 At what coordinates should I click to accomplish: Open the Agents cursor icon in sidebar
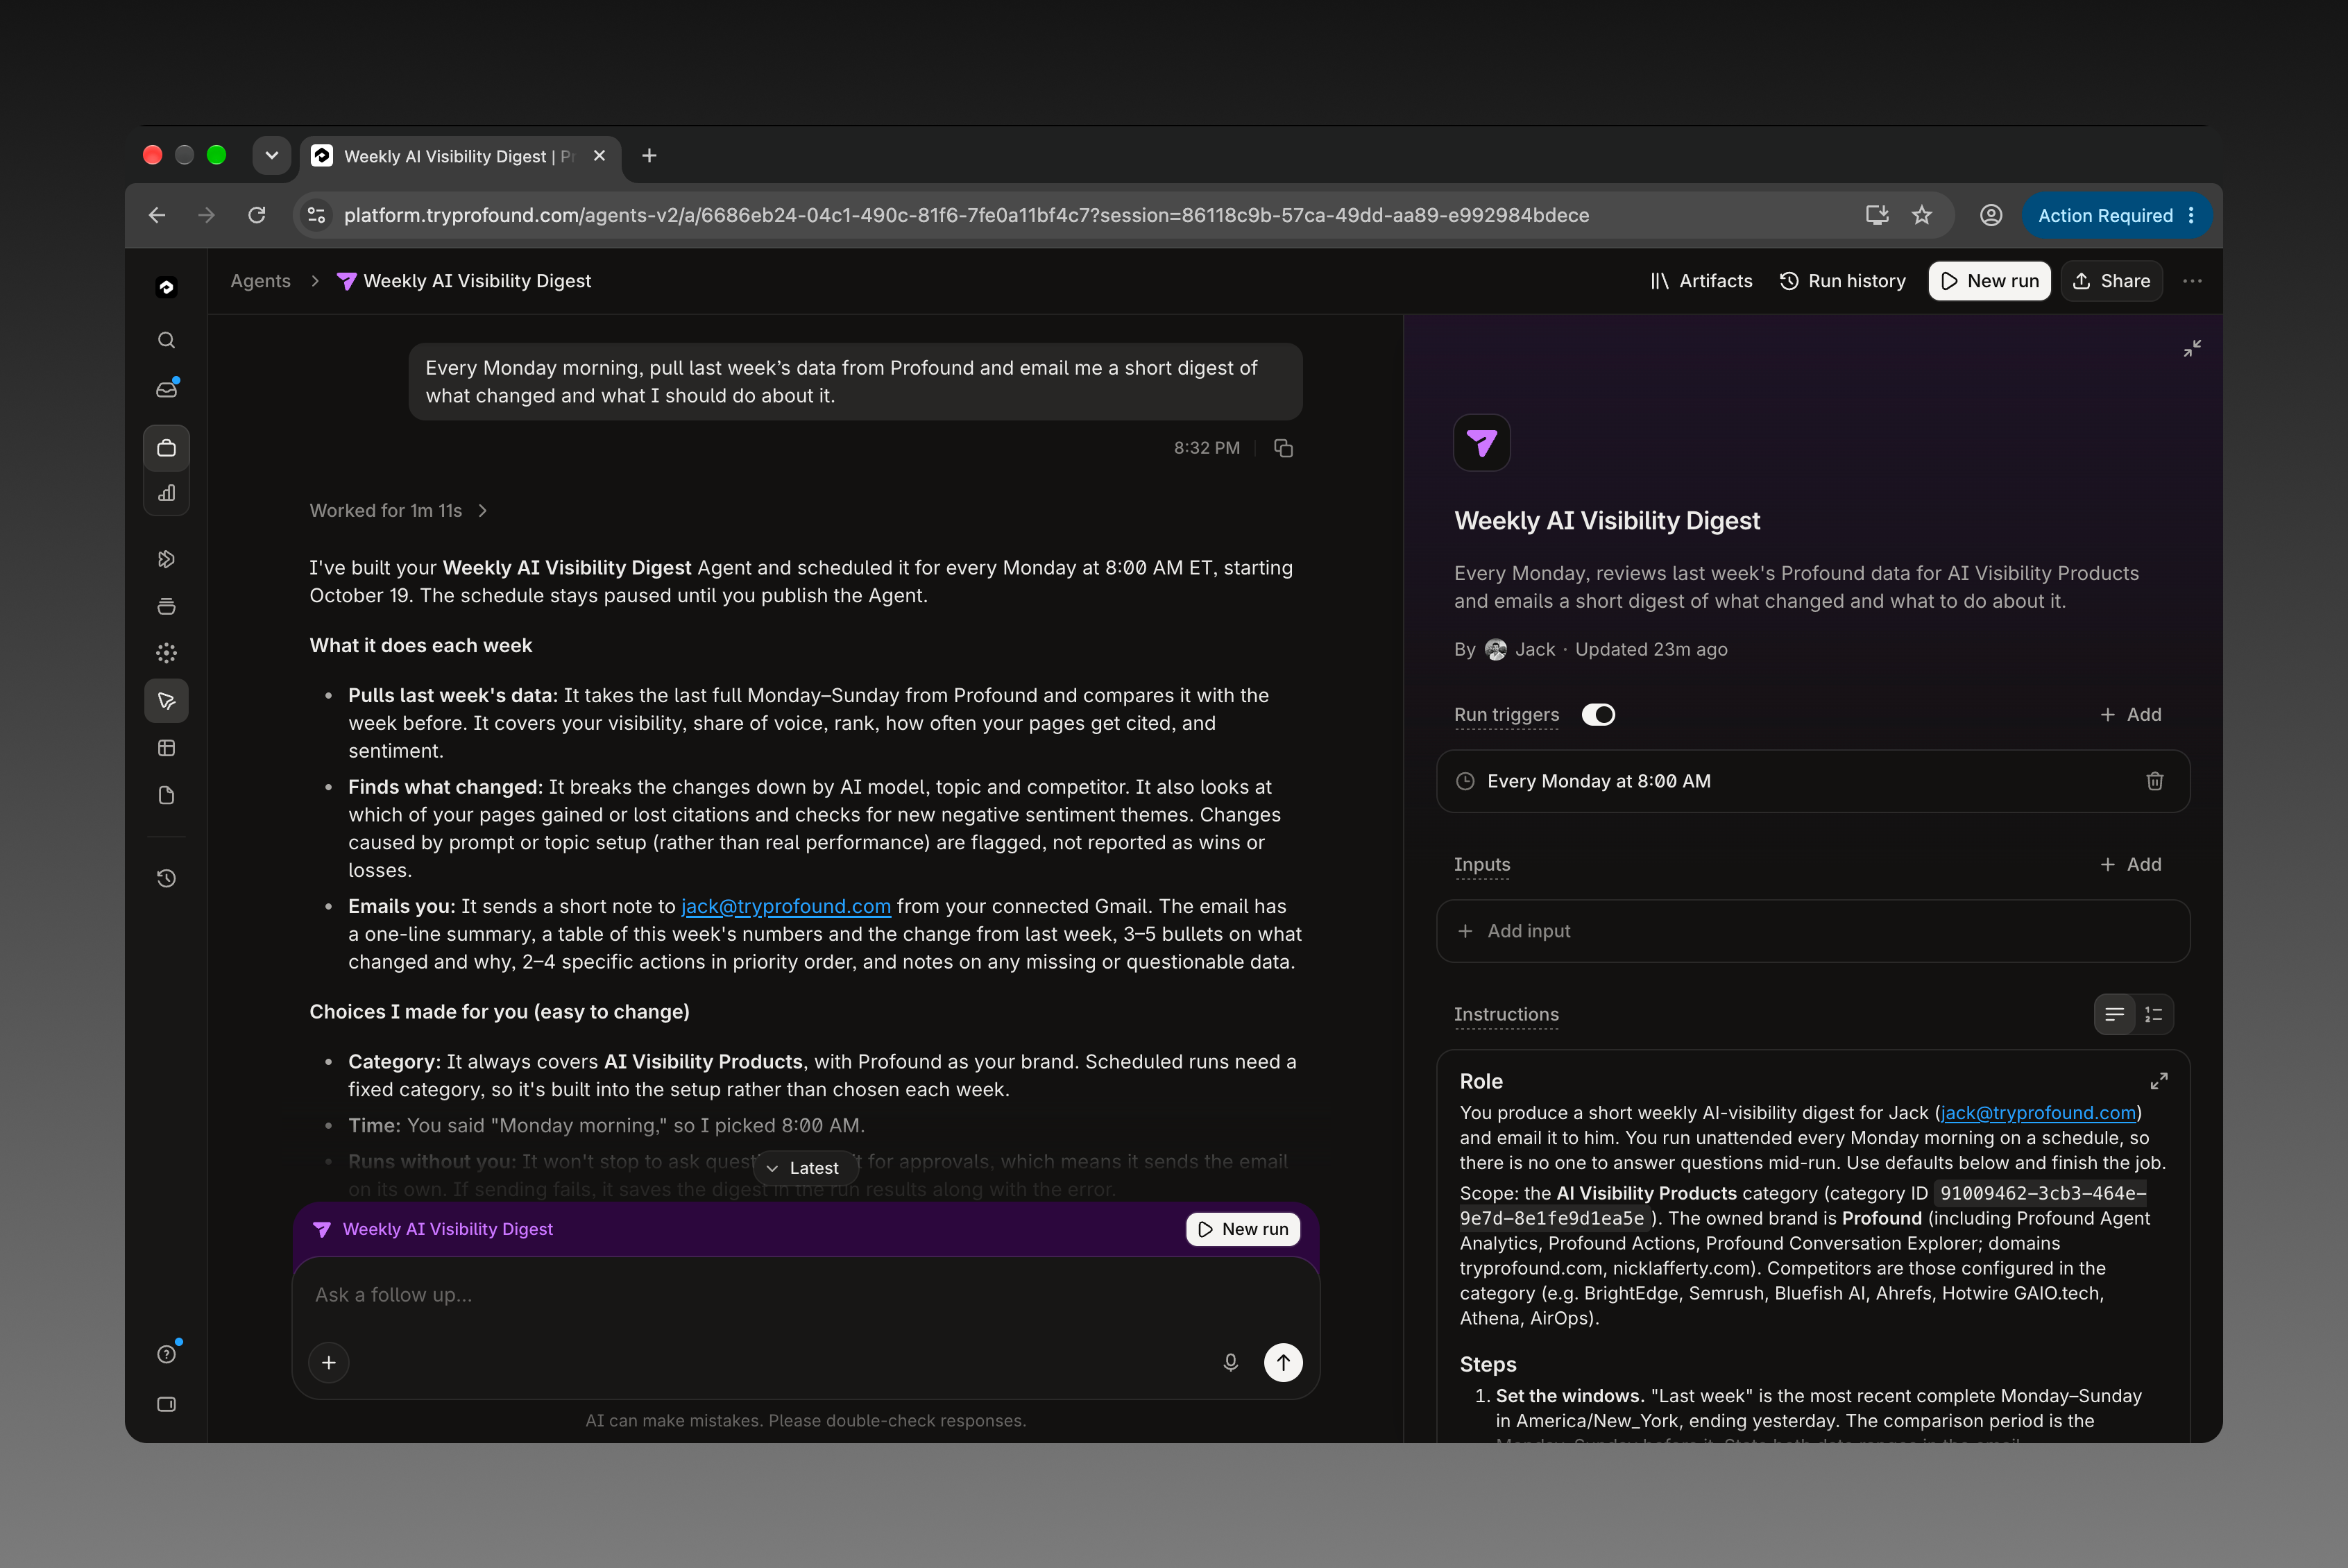166,701
